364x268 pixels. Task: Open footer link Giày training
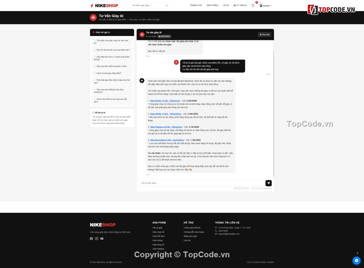(158, 249)
